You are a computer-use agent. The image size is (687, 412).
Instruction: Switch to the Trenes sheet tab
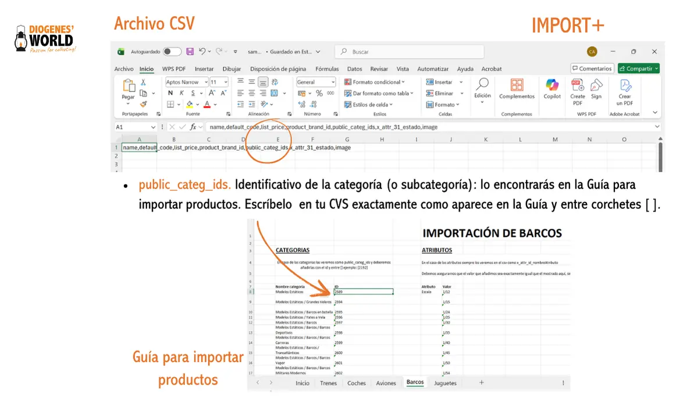coord(328,383)
